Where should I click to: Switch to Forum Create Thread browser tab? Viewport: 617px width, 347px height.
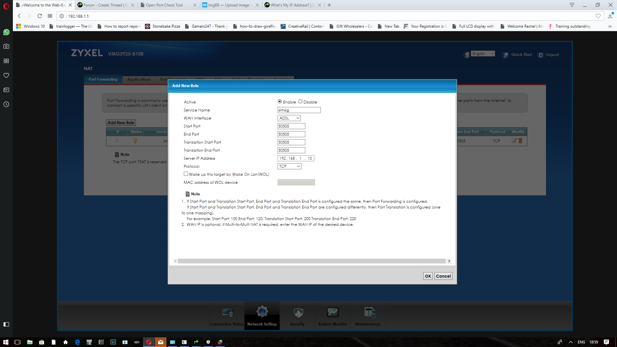106,5
